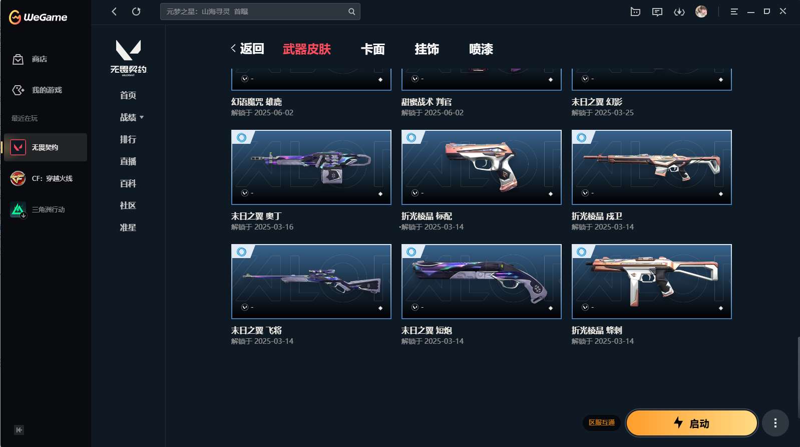Open the three-dot more options button
This screenshot has height=447, width=800.
[775, 423]
